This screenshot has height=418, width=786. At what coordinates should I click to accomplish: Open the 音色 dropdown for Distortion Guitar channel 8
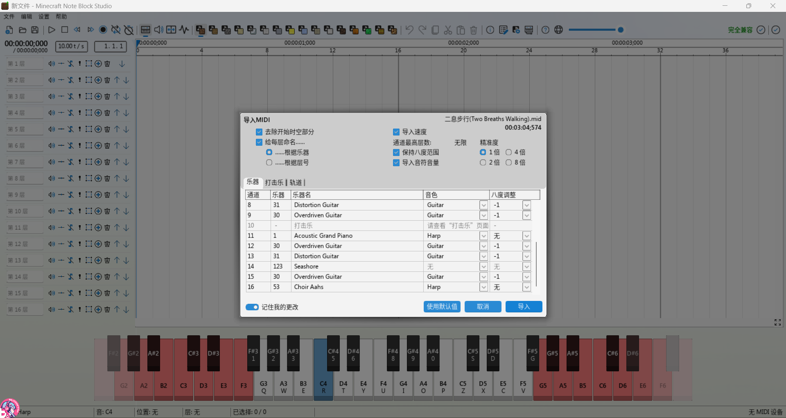tap(483, 205)
